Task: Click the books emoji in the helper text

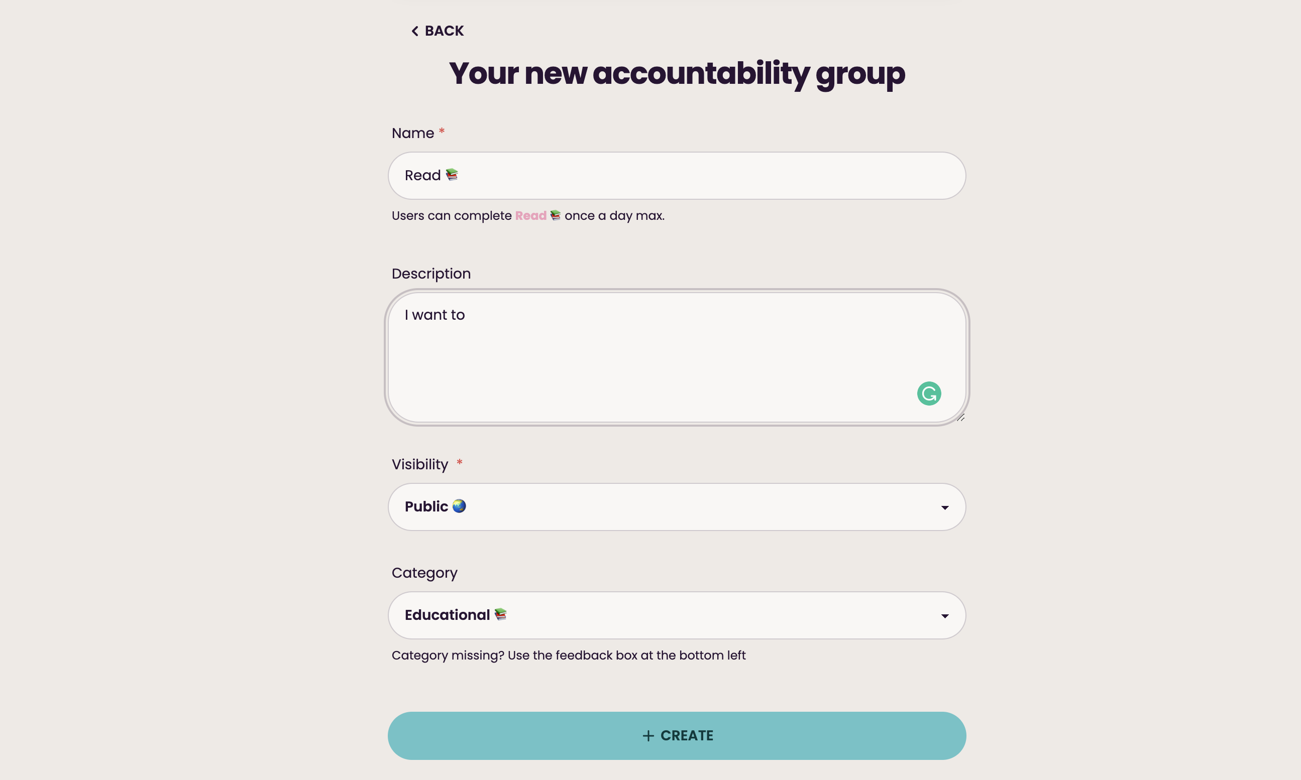Action: tap(556, 215)
